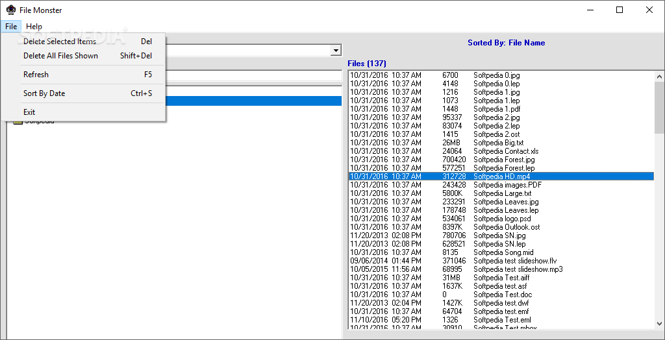Image resolution: width=665 pixels, height=340 pixels.
Task: Choose Delete All Files Shown
Action: point(83,56)
